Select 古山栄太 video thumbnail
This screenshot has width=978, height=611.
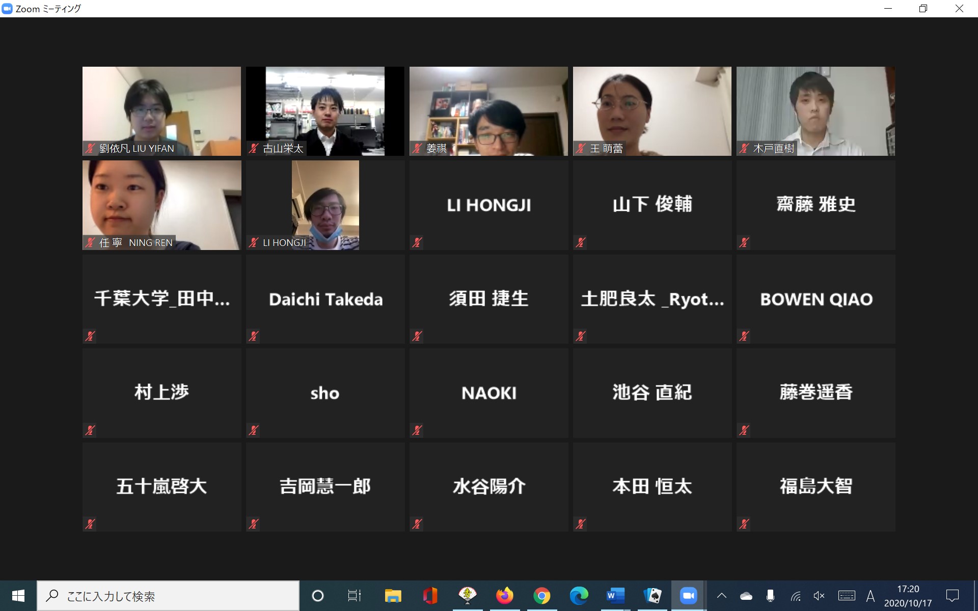325,111
